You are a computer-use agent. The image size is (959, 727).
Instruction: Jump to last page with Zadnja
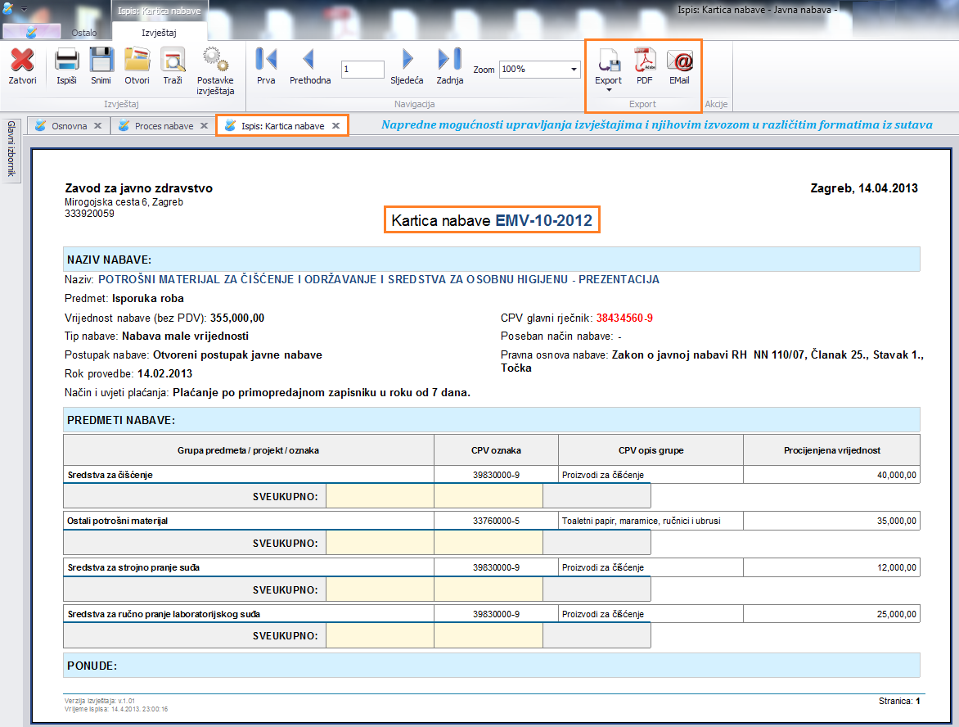coord(450,66)
